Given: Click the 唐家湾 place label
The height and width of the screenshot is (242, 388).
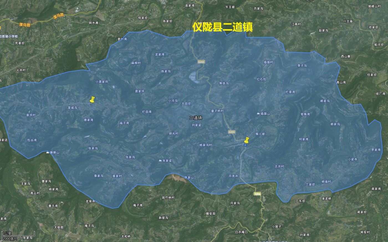Looking at the screenshot, I should click(89, 120).
